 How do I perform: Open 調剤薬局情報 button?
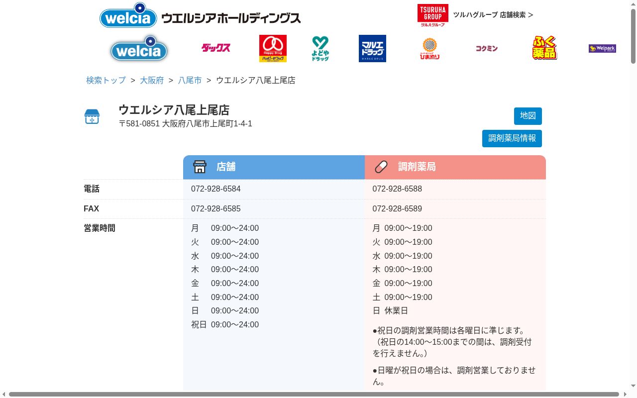[x=512, y=138]
